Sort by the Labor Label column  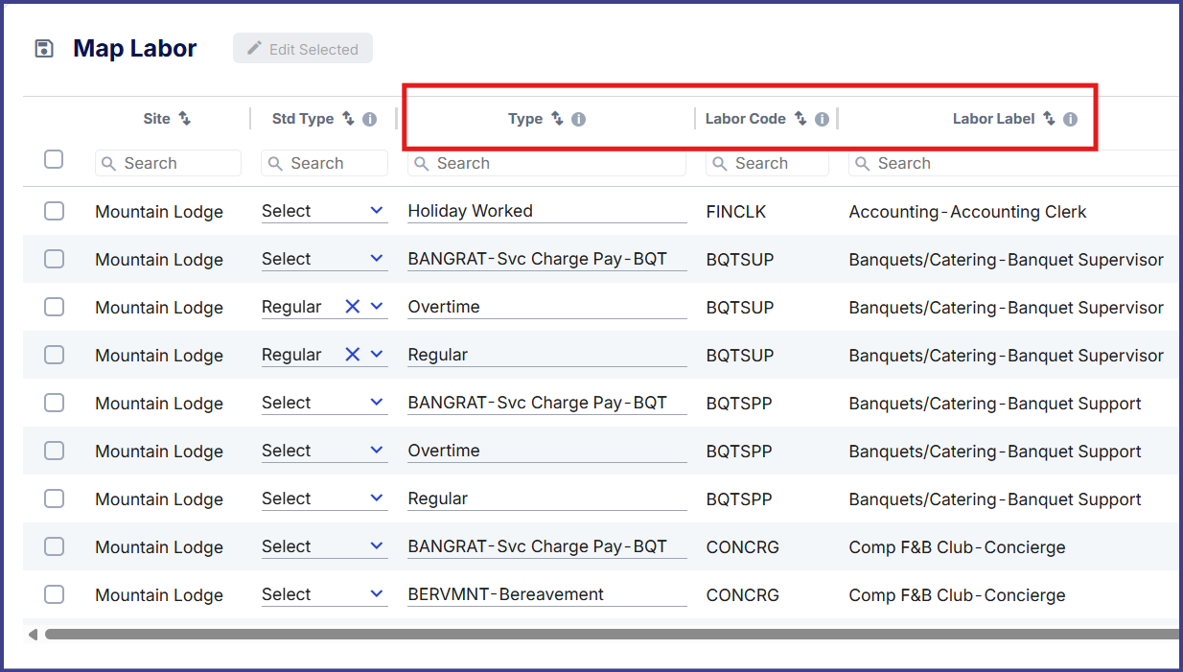click(1050, 119)
